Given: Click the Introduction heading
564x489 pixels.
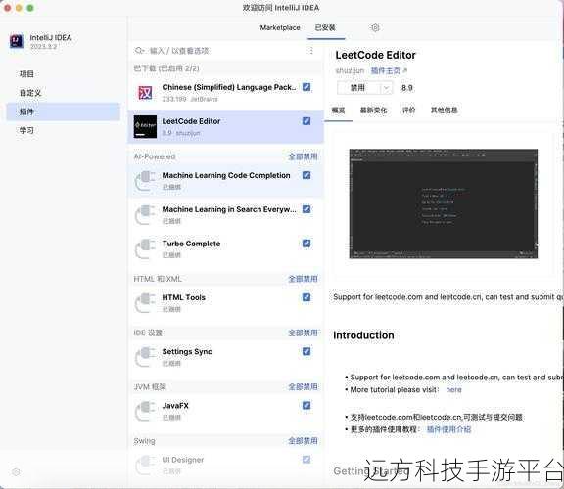Looking at the screenshot, I should tap(363, 335).
